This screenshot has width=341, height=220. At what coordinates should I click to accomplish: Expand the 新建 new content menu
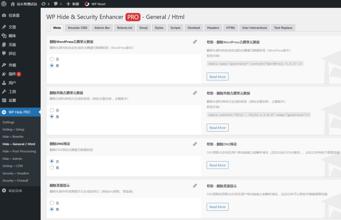(73, 4)
